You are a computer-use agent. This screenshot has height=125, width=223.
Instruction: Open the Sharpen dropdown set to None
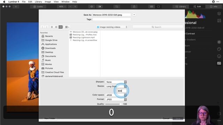116,82
